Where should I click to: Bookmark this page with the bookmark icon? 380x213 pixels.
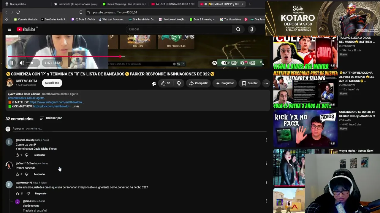(x=81, y=12)
